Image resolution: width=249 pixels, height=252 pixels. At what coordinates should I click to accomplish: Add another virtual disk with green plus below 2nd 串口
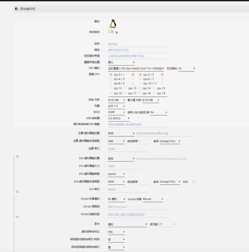17,192
